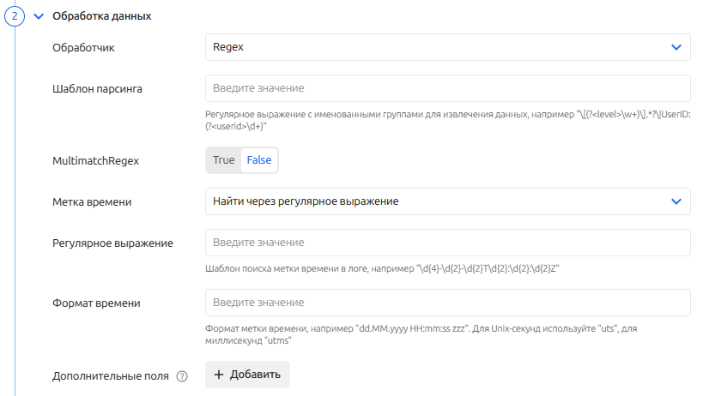703x396 pixels.
Task: Open the Regex handler dropdown
Action: [x=447, y=47]
